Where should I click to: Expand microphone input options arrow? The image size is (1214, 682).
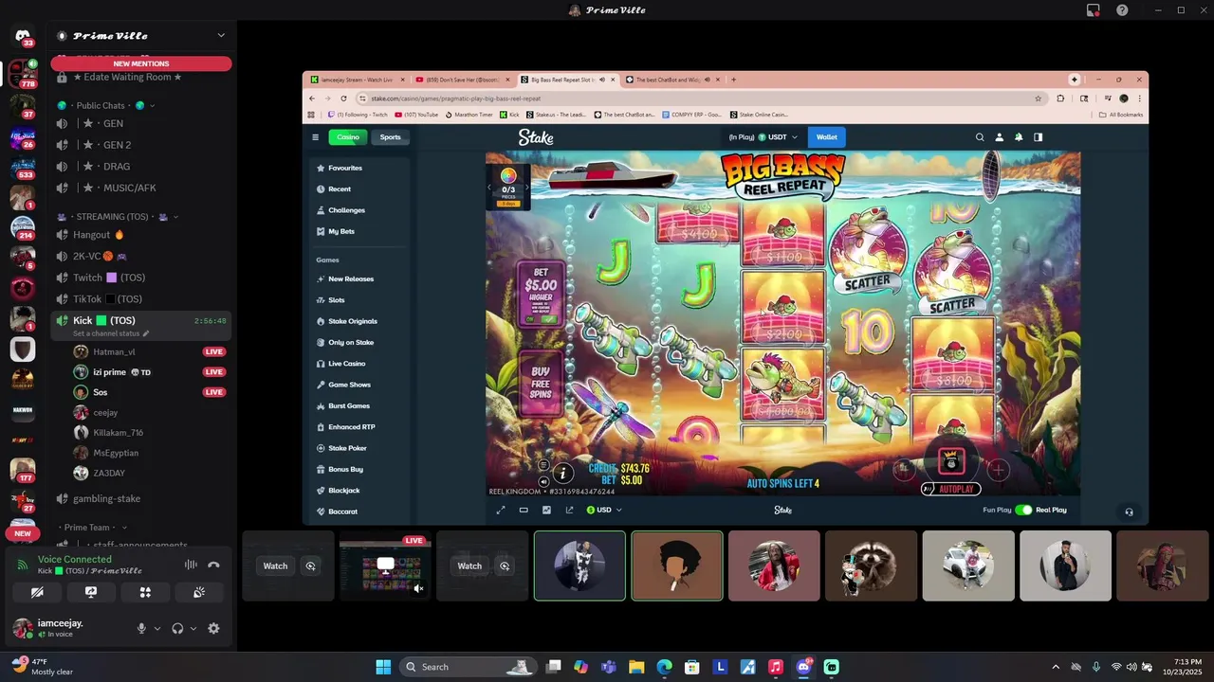[157, 628]
